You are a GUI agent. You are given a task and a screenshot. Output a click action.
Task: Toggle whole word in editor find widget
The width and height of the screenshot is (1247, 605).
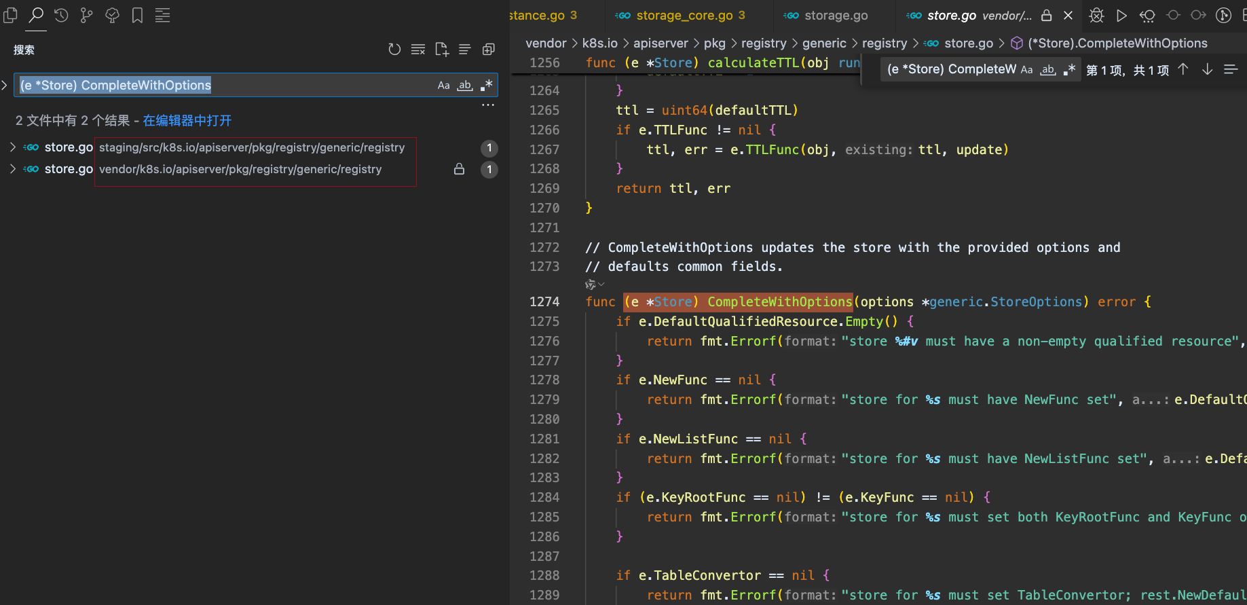click(1049, 69)
